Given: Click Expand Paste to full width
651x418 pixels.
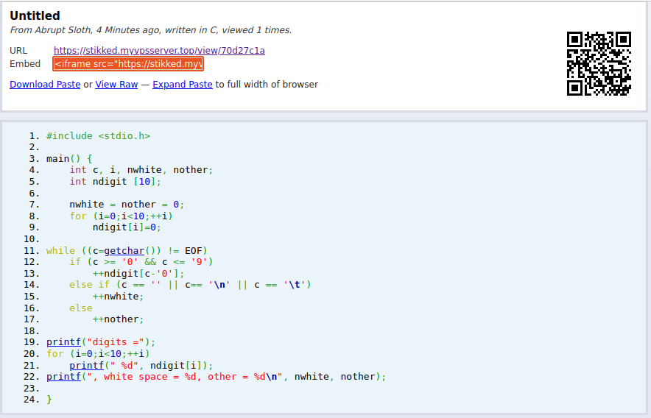Looking at the screenshot, I should 182,85.
